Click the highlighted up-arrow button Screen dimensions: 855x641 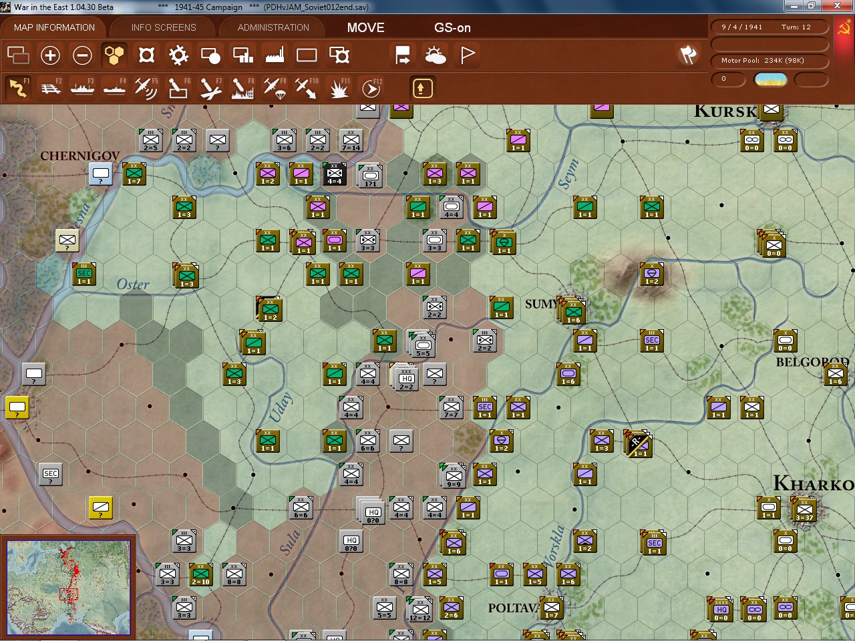pos(421,88)
